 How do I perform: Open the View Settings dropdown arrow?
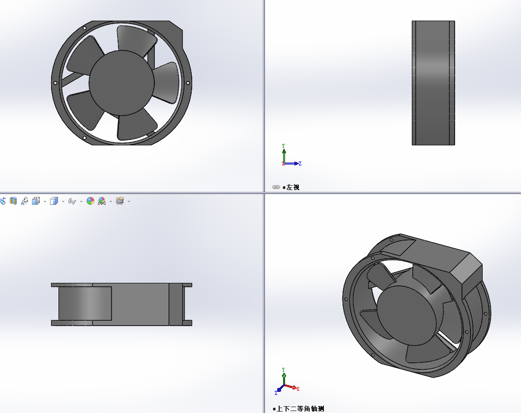coord(129,201)
